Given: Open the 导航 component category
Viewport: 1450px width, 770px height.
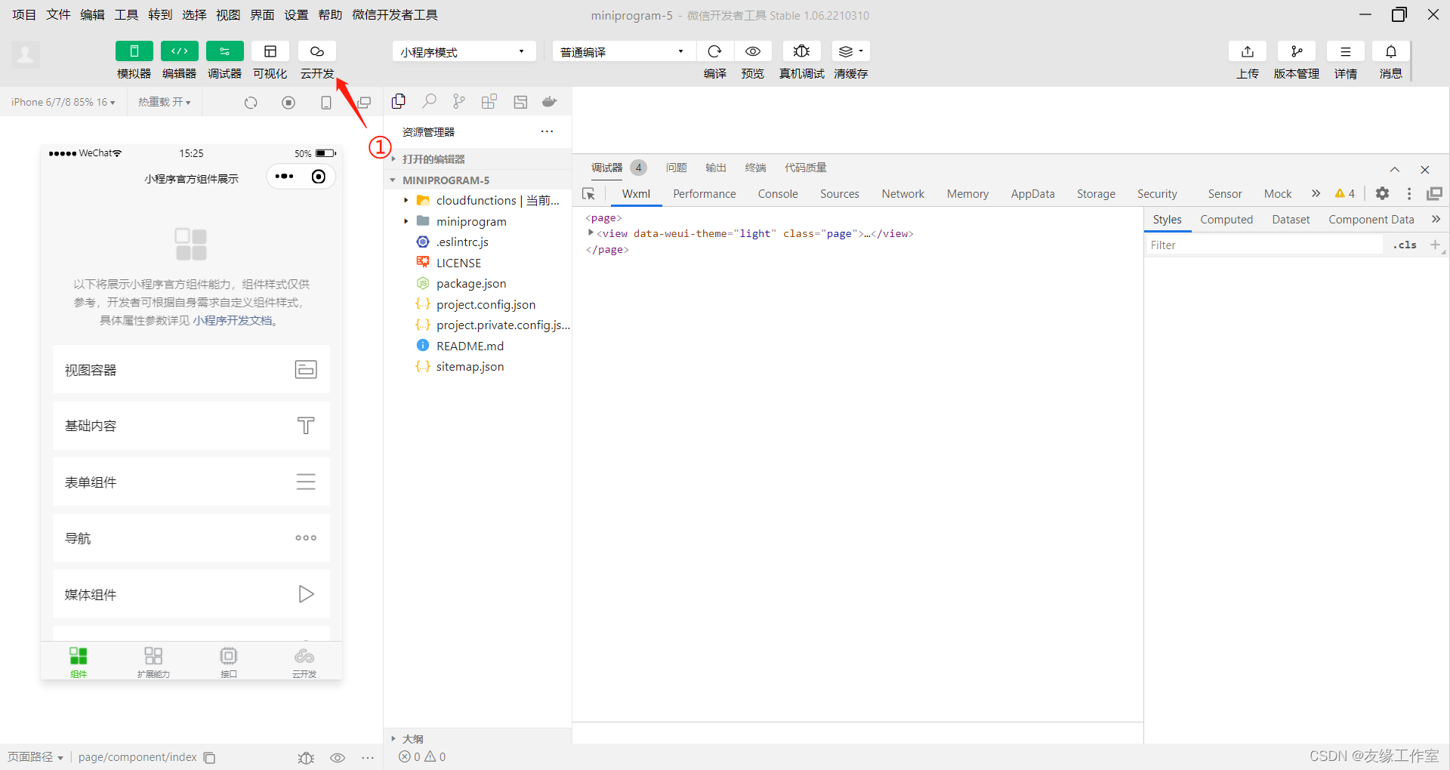Looking at the screenshot, I should pyautogui.click(x=191, y=538).
